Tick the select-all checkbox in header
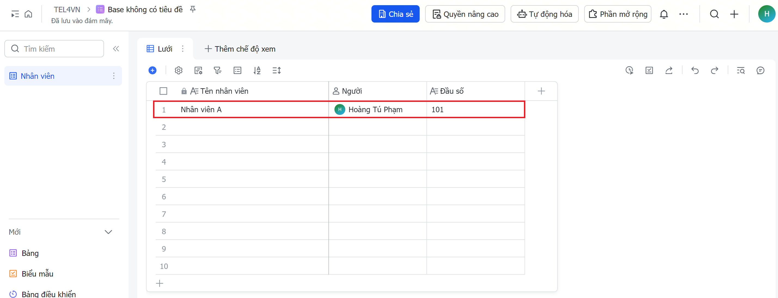 (x=163, y=91)
